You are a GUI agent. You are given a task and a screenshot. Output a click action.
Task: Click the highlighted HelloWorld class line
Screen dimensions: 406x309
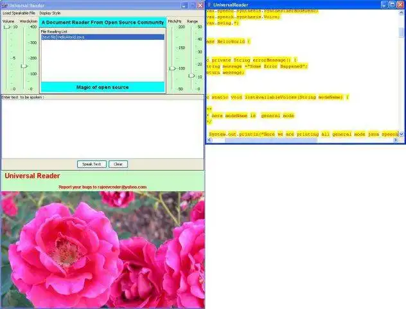pos(229,41)
